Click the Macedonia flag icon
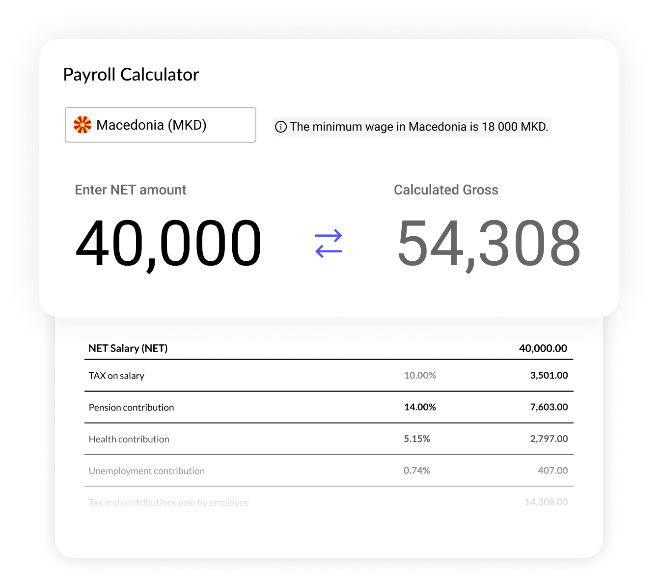The height and width of the screenshot is (577, 658). coord(82,125)
